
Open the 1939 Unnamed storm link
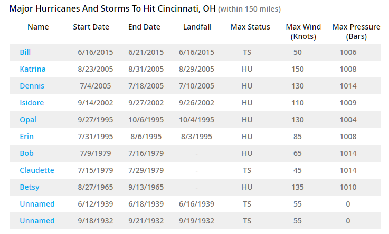[37, 204]
